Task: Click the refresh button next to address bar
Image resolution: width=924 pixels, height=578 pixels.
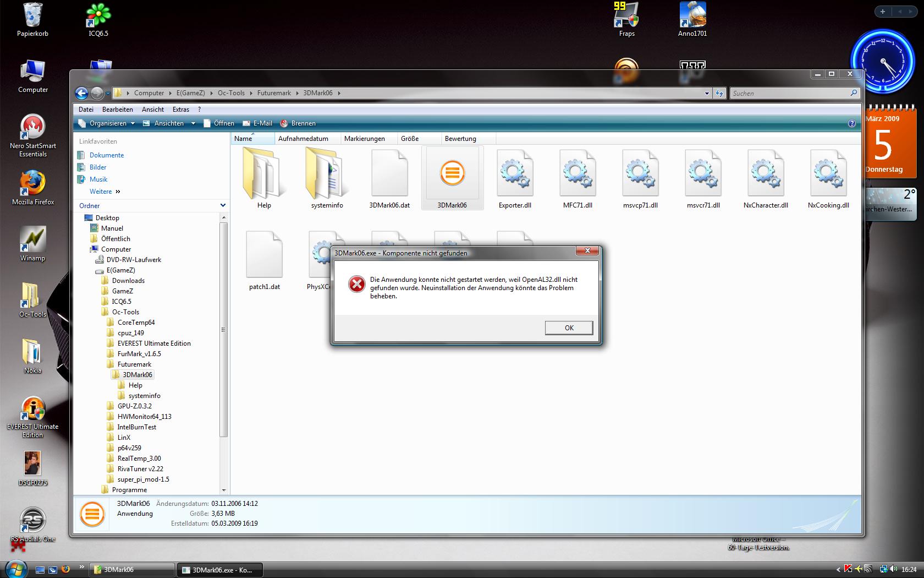Action: click(719, 93)
